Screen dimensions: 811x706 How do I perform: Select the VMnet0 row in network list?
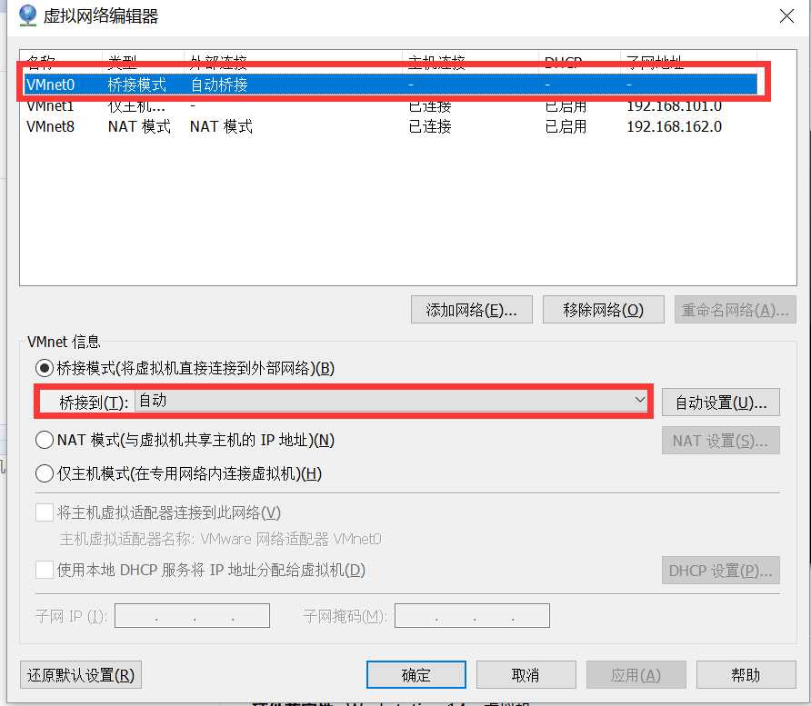(x=391, y=85)
